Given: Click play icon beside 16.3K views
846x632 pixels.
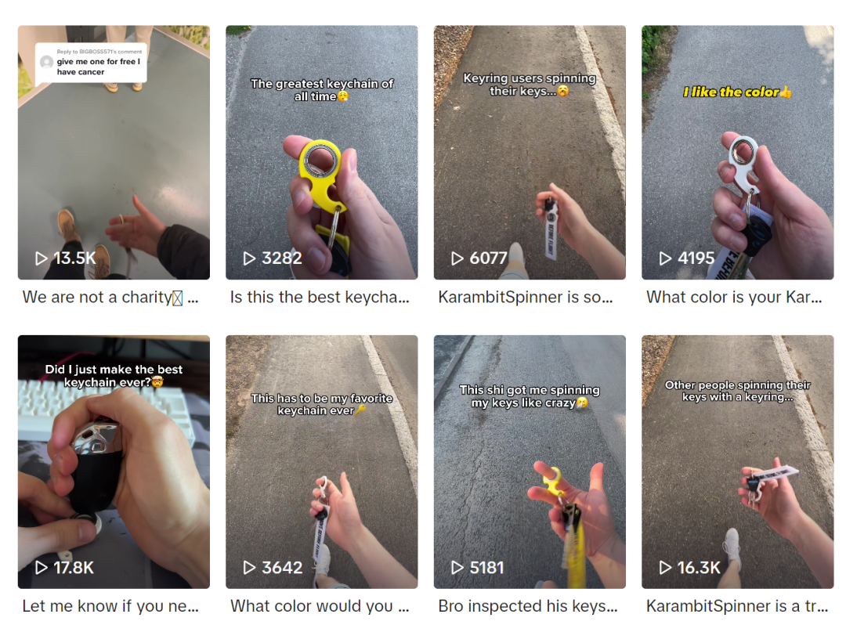Looking at the screenshot, I should click(665, 567).
